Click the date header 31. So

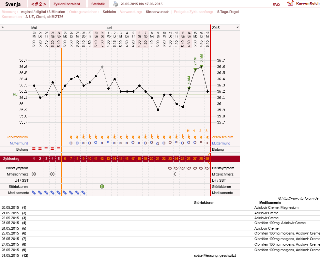(102, 35)
